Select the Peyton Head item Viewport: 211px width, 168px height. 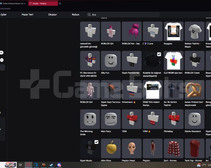(x=132, y=148)
